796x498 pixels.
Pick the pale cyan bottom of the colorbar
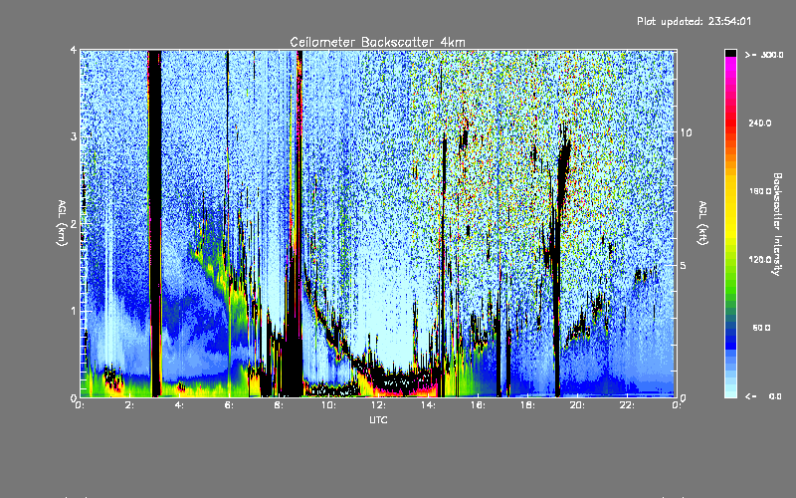click(730, 390)
